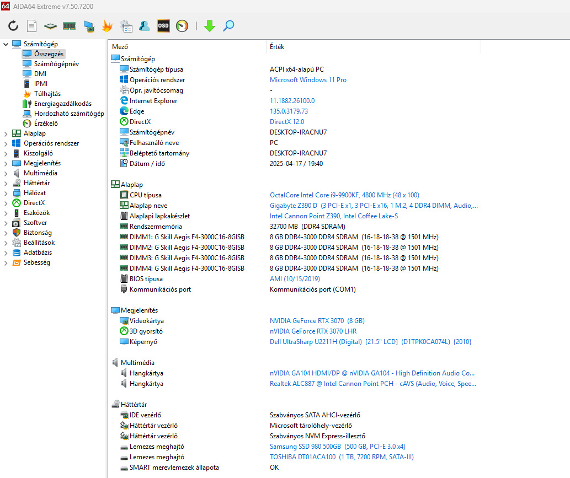Expand the Kiszolgáló tree node

6,153
